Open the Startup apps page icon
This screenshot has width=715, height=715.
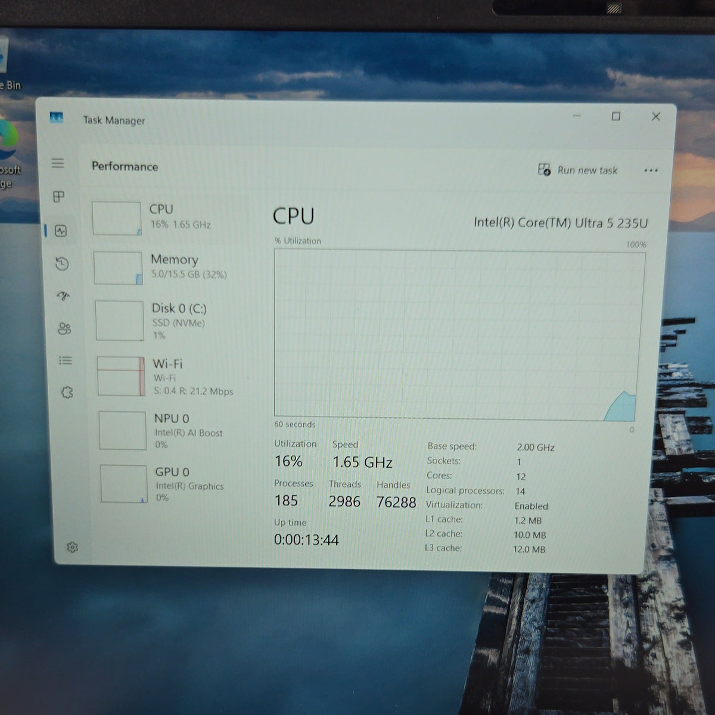tap(64, 296)
